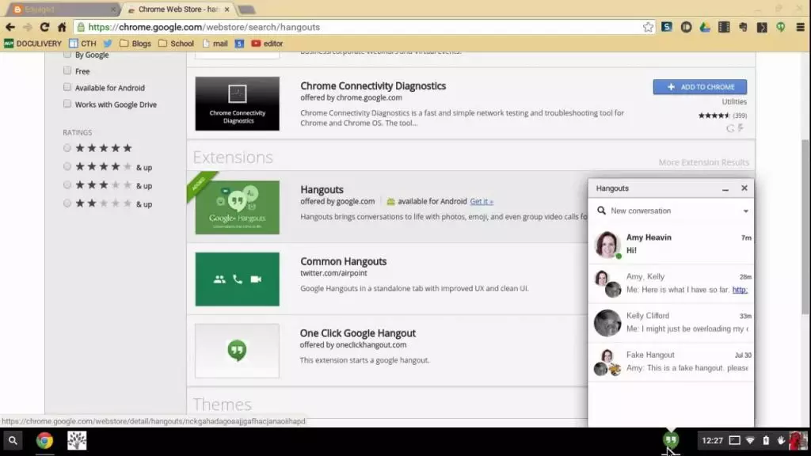Select three stars & up rating

tap(67, 185)
